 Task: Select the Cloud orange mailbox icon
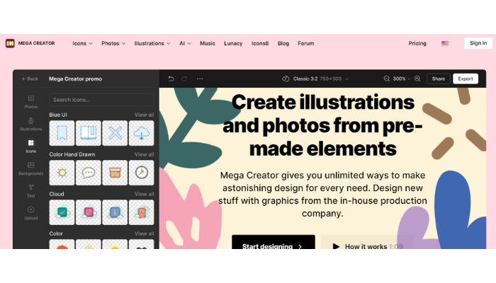point(142,212)
